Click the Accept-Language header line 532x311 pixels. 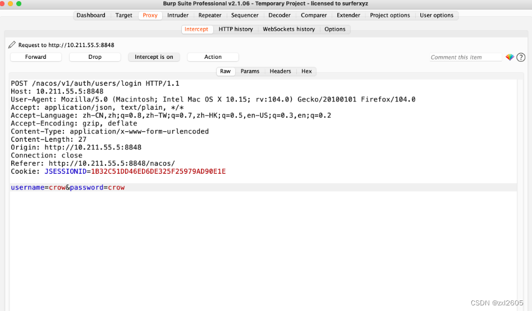point(171,115)
